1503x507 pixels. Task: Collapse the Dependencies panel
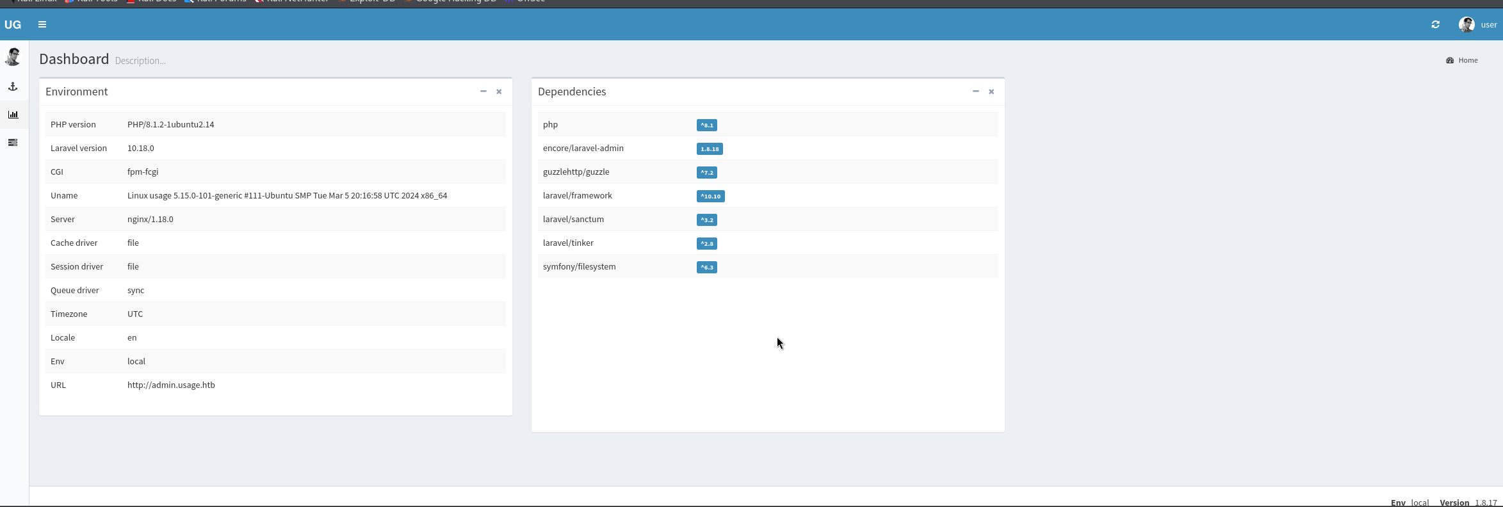click(x=975, y=92)
